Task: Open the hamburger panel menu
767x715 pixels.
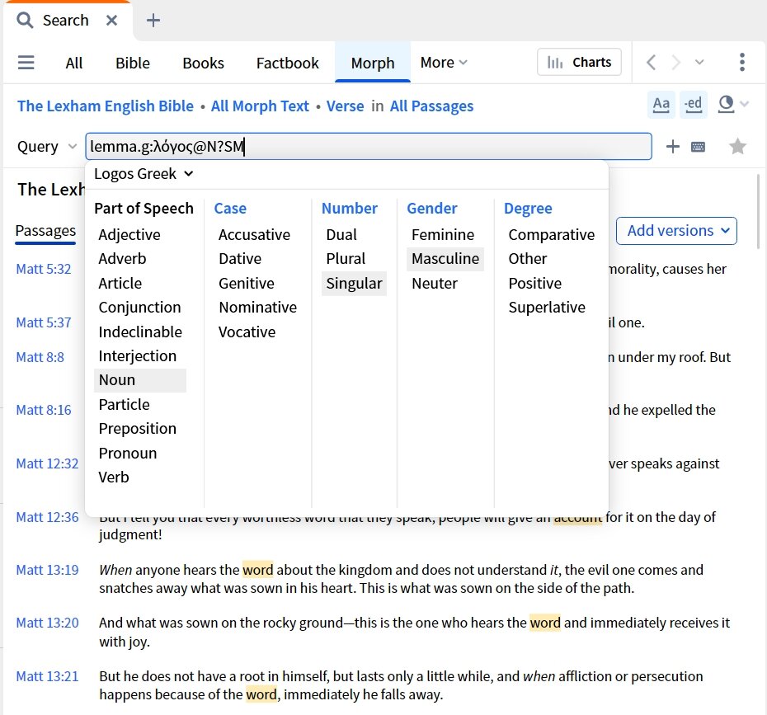Action: pos(26,63)
